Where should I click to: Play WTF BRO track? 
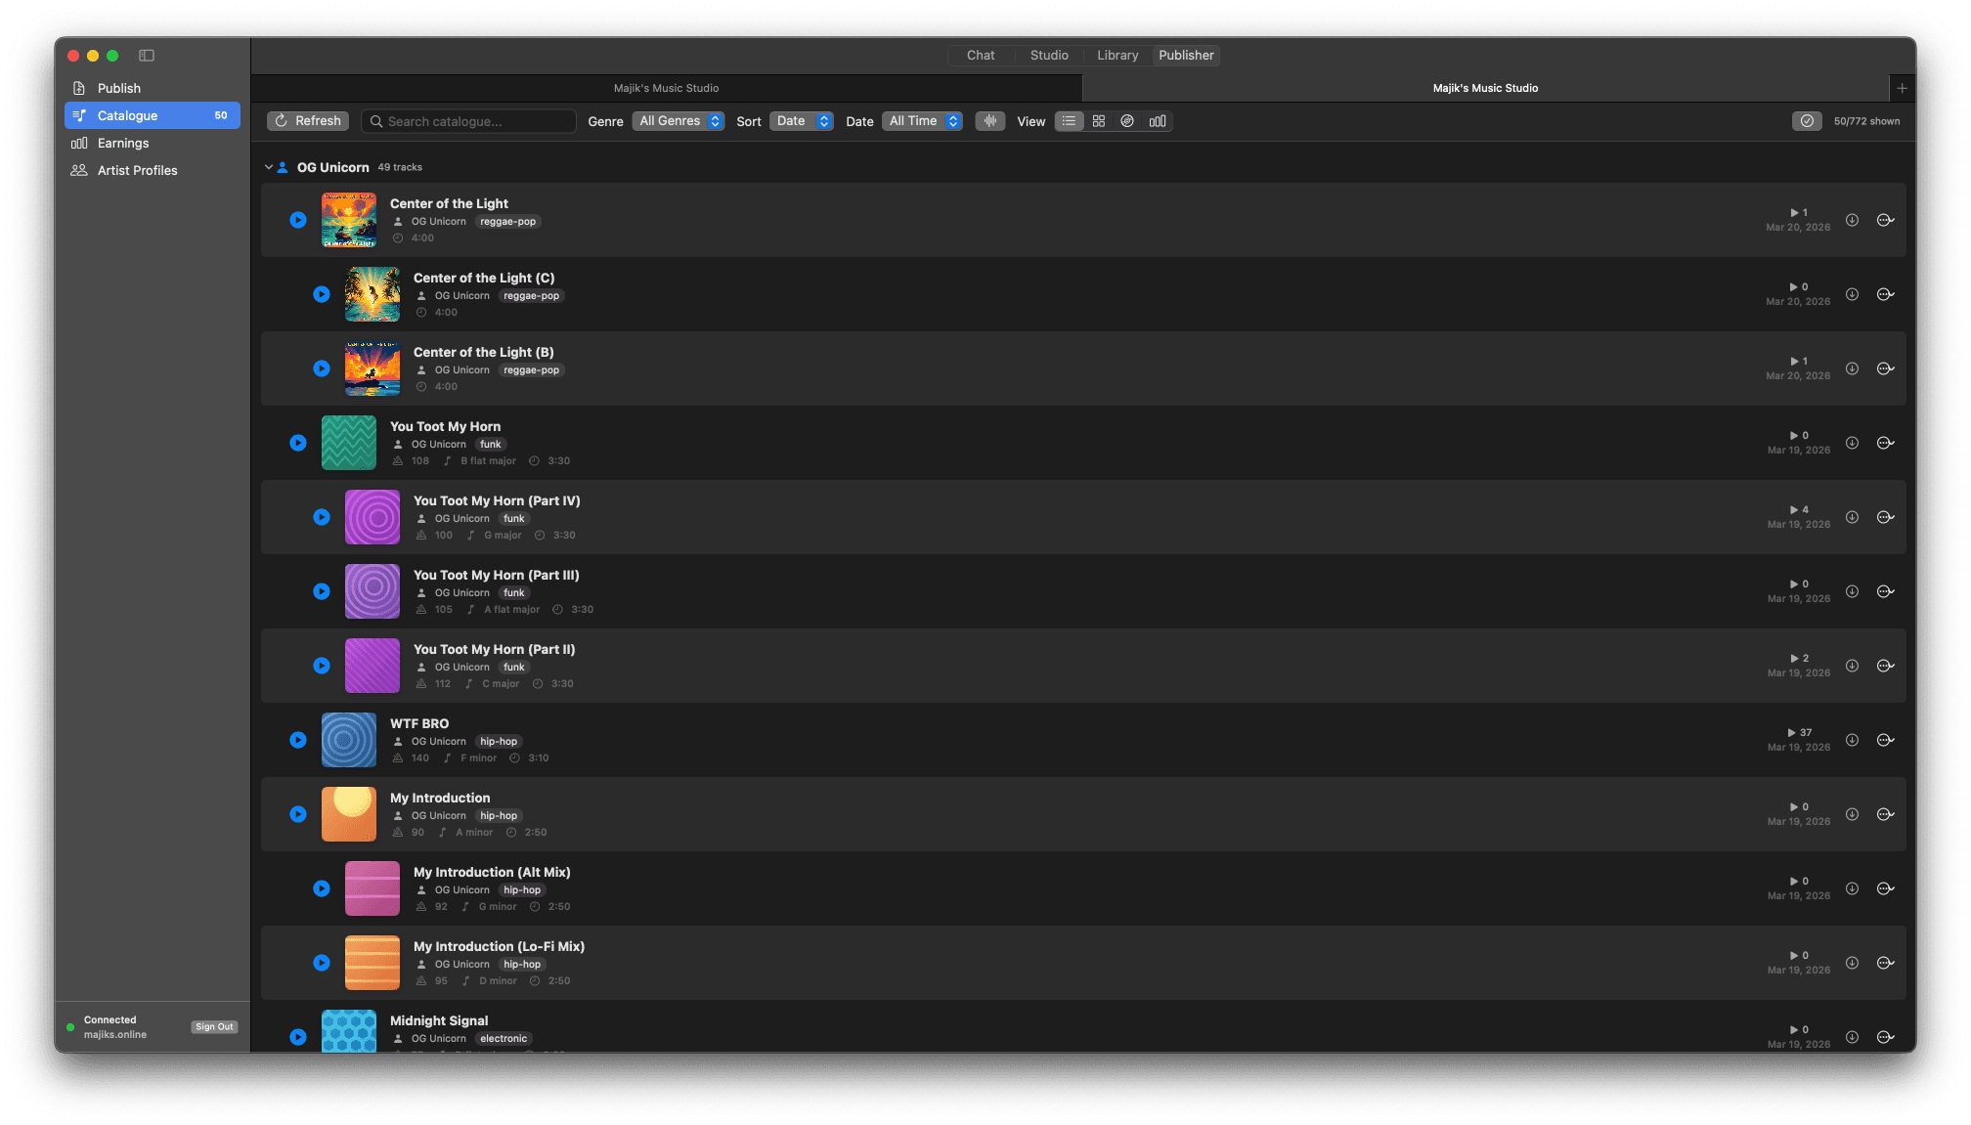pyautogui.click(x=298, y=740)
